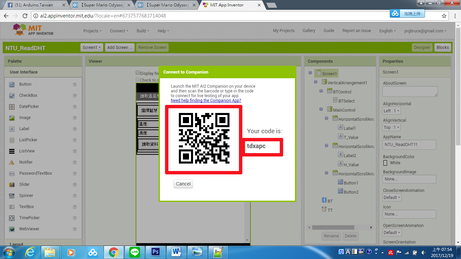Collapse the BTControl node

pos(321,91)
